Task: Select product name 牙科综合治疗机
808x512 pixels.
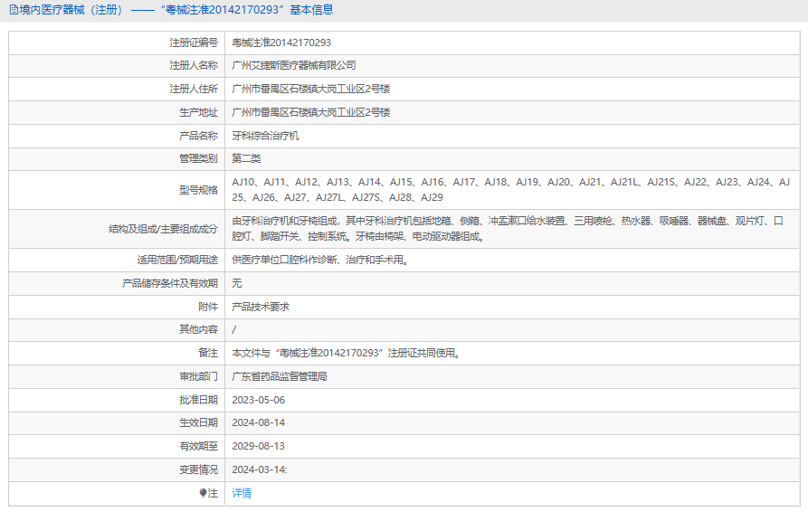Action: (x=265, y=136)
